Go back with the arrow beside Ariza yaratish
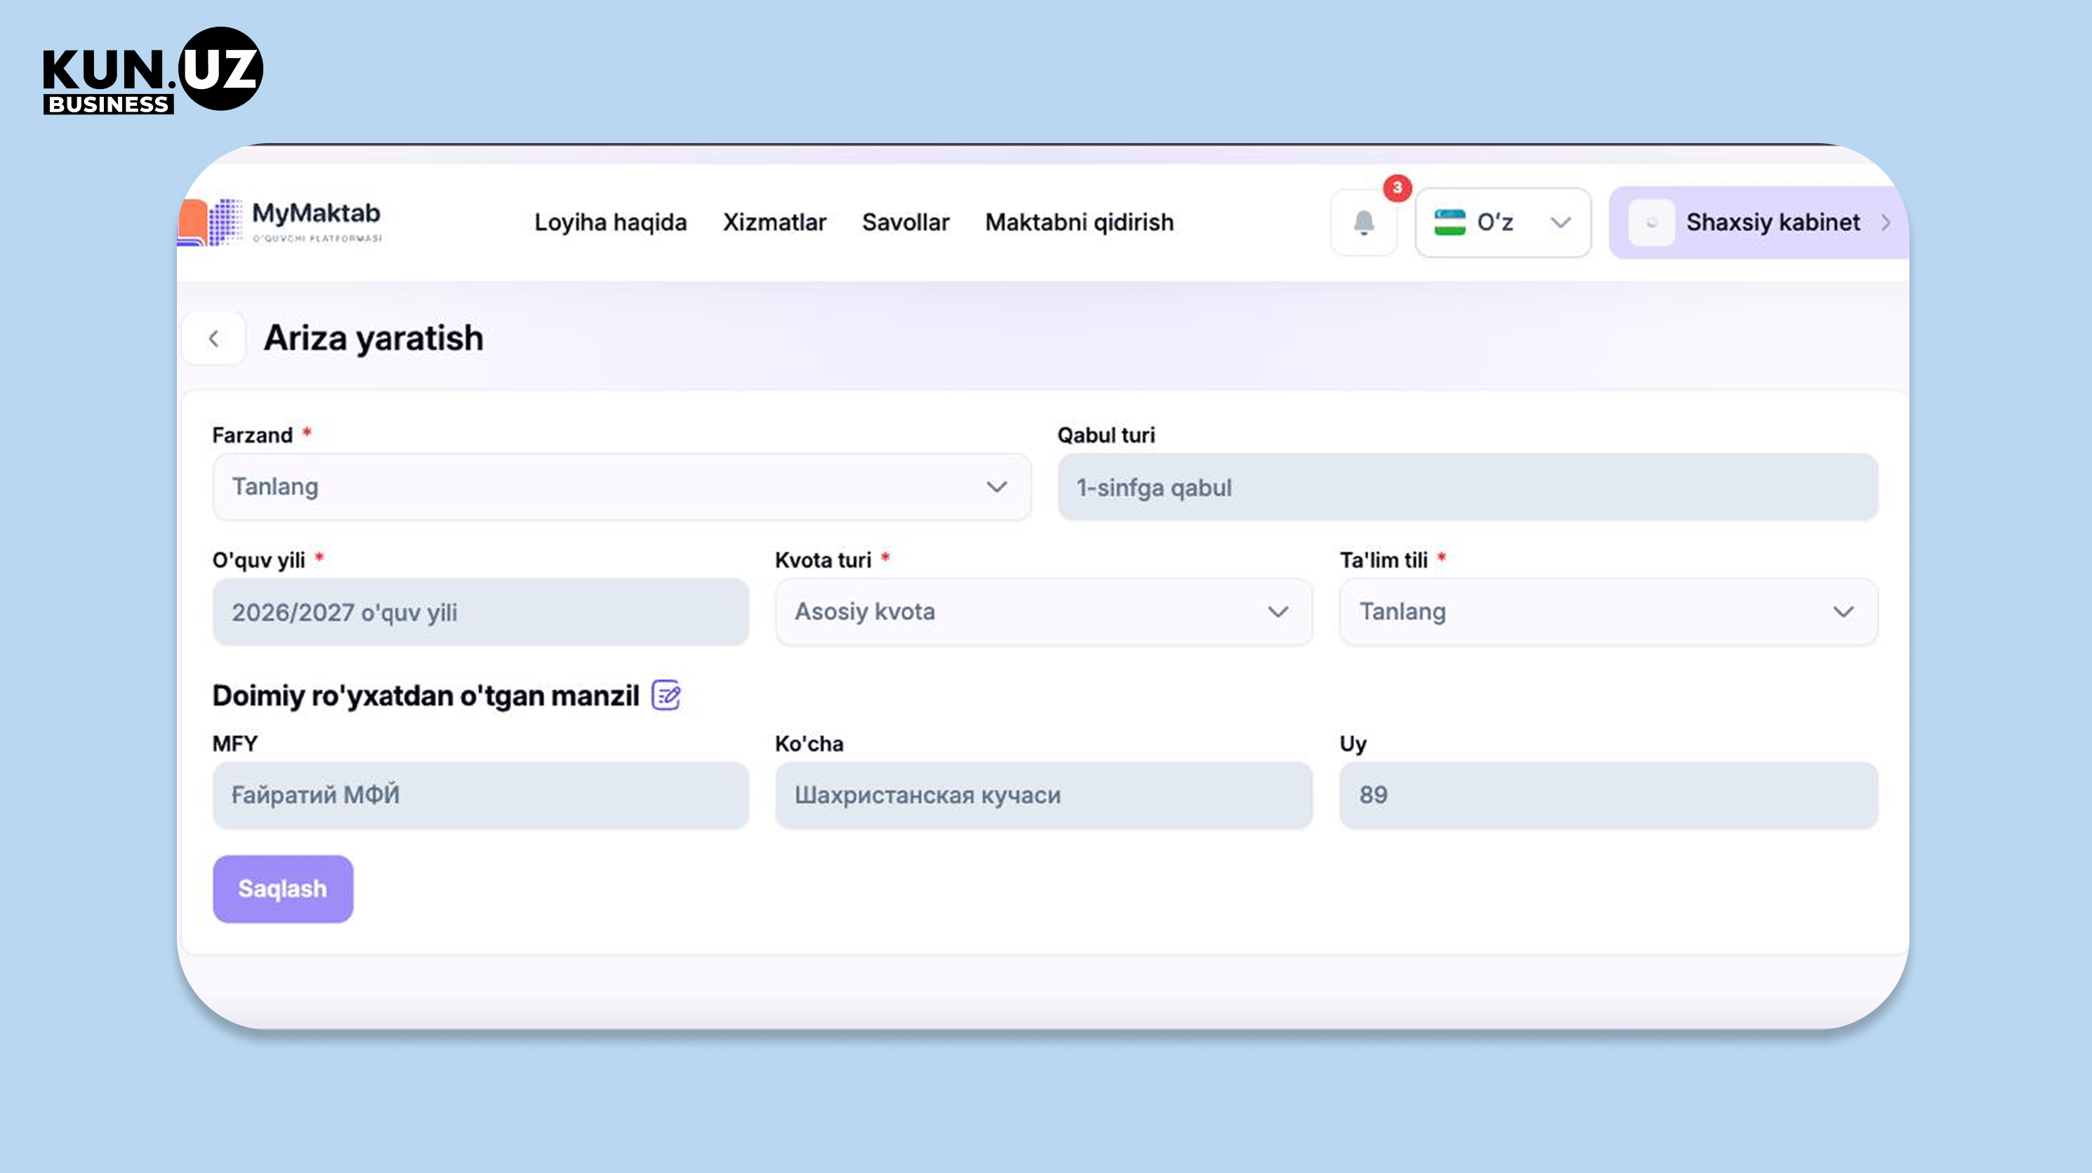This screenshot has width=2092, height=1173. click(213, 339)
